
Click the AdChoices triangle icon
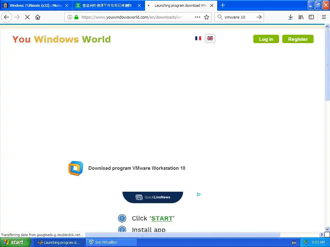(x=199, y=195)
